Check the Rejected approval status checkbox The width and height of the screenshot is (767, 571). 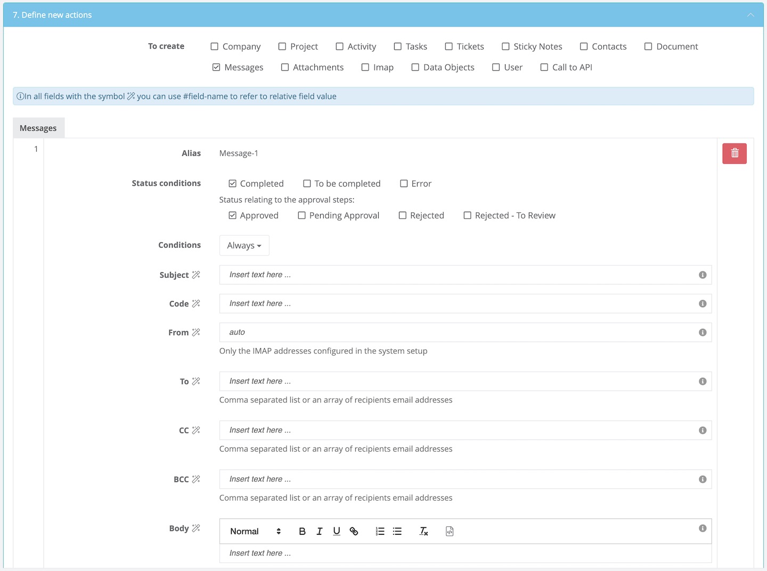coord(403,215)
